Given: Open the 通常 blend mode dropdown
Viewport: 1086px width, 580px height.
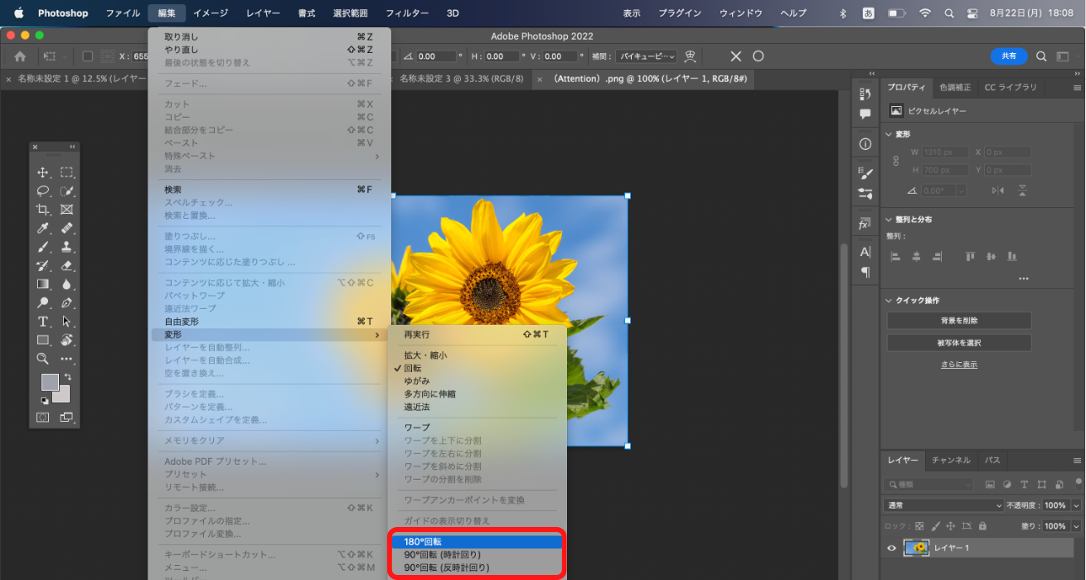Looking at the screenshot, I should click(944, 505).
